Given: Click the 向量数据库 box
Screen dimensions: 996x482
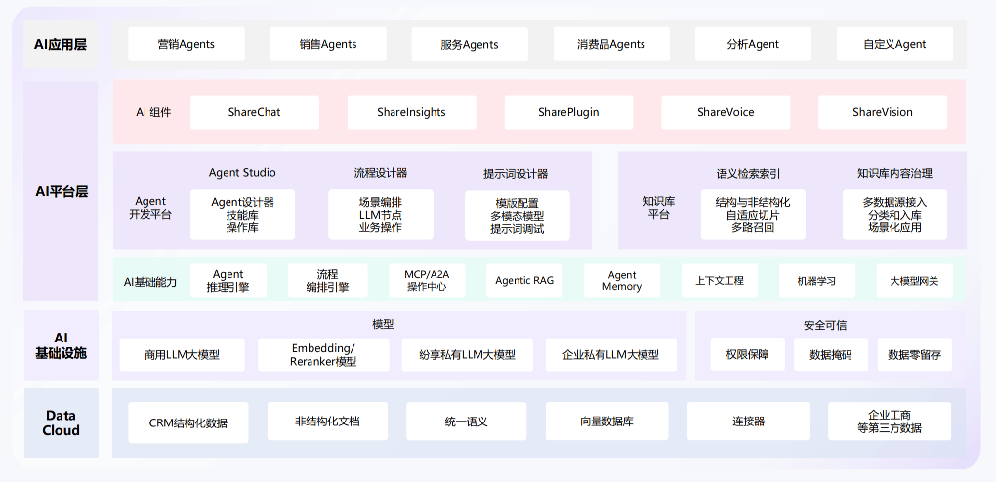Looking at the screenshot, I should coord(606,422).
